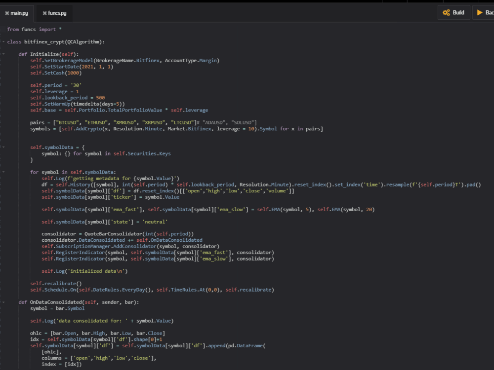494x370 pixels.
Task: Click on 'self.Securities.Keys' text
Action: [x=142, y=153]
